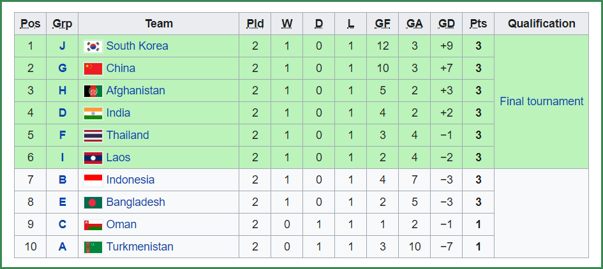Click the Bangladesh flag icon
The image size is (603, 269).
click(93, 202)
